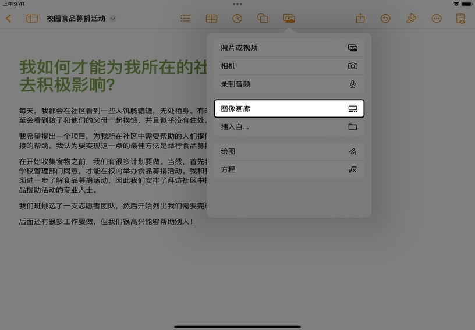Open the document view options icon

[461, 19]
